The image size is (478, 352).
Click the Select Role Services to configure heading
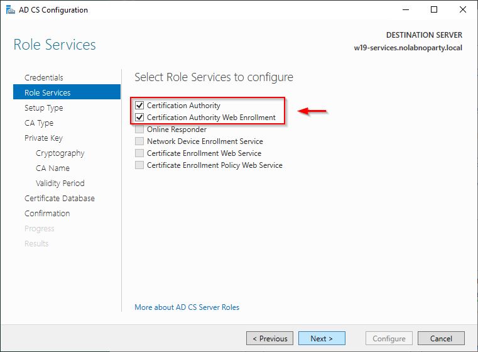click(214, 77)
